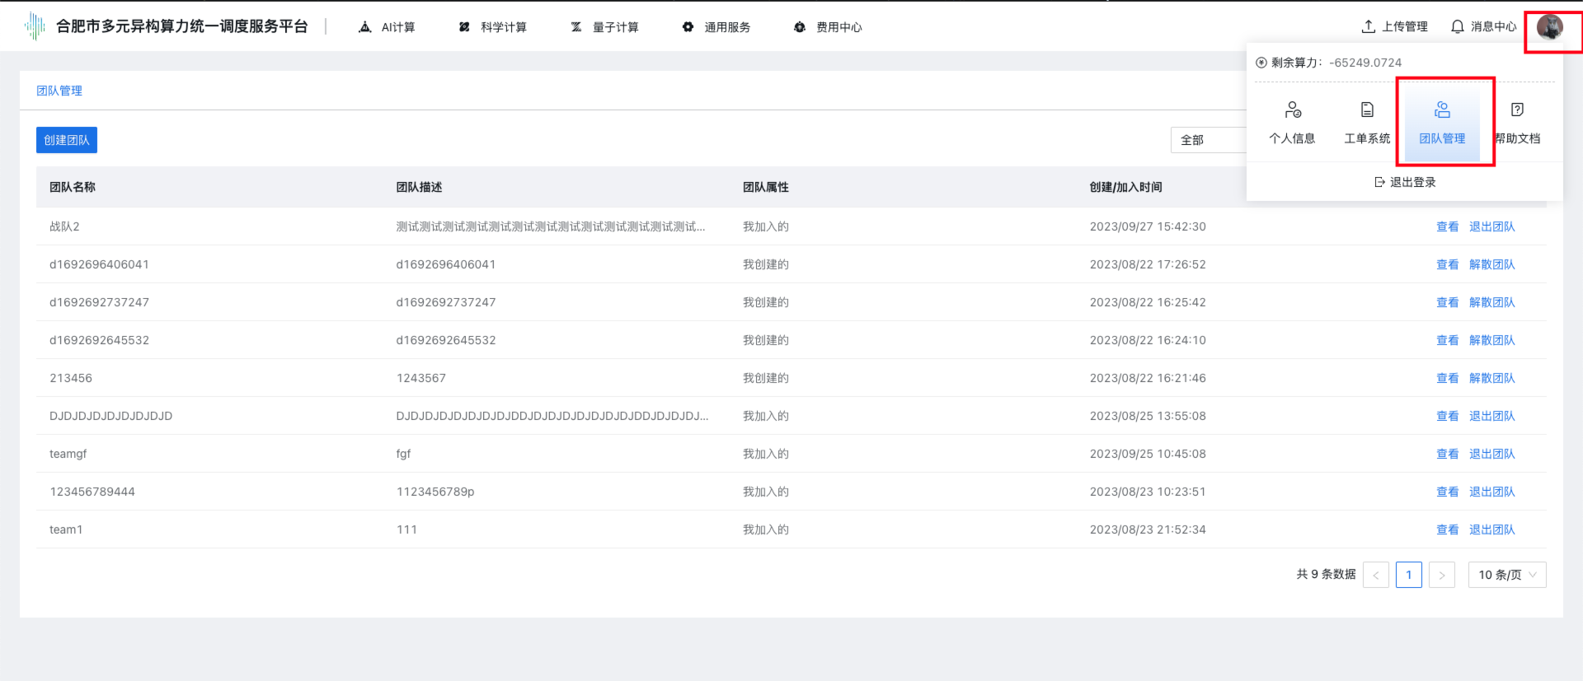Viewport: 1583px width, 681px height.
Task: Click 查看 for team 战队2
Action: coord(1447,226)
